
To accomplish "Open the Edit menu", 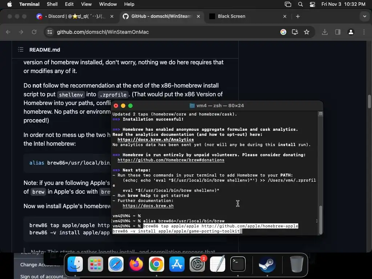I will pyautogui.click(x=69, y=4).
